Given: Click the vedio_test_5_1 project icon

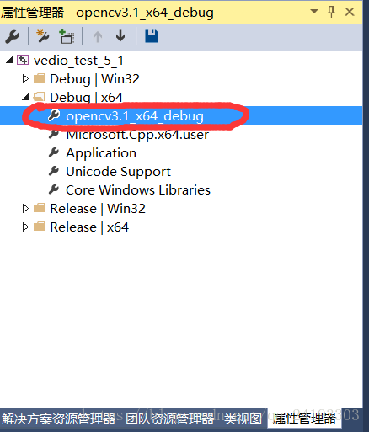Looking at the screenshot, I should 23,60.
